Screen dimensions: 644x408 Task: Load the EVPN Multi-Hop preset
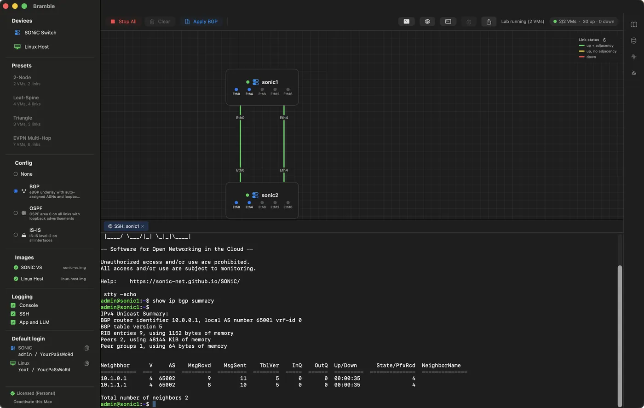[x=32, y=141]
